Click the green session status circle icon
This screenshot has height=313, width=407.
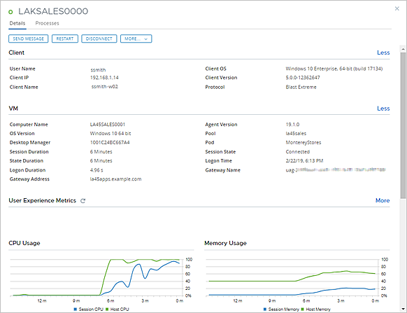(10, 12)
